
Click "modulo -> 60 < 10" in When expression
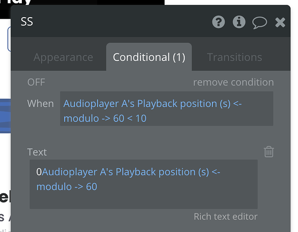click(x=105, y=118)
